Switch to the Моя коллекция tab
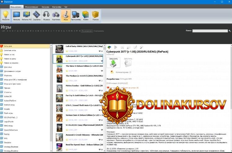Viewport: 232px width, 153px height. coord(32,7)
